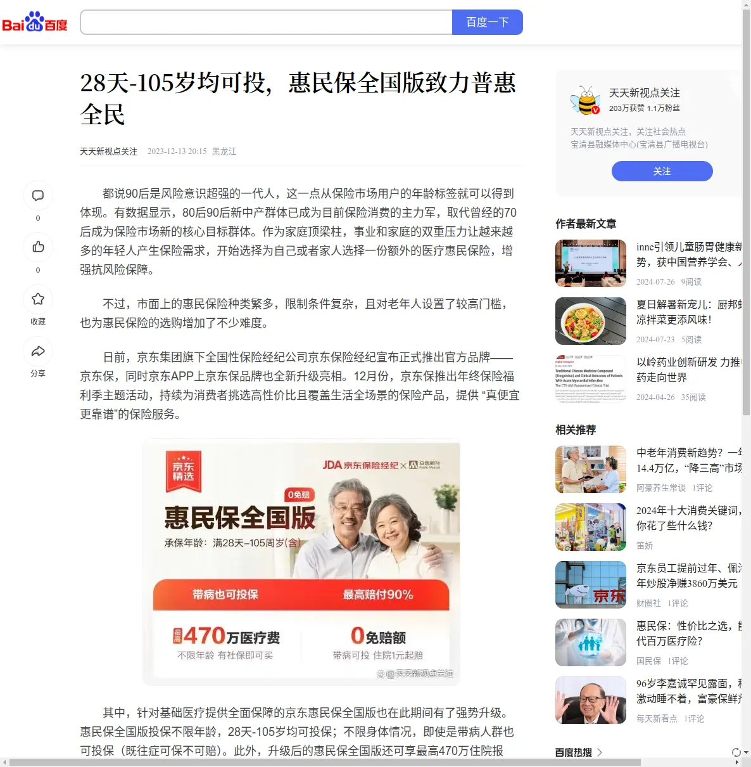Click the salad dish thumbnail

[591, 321]
